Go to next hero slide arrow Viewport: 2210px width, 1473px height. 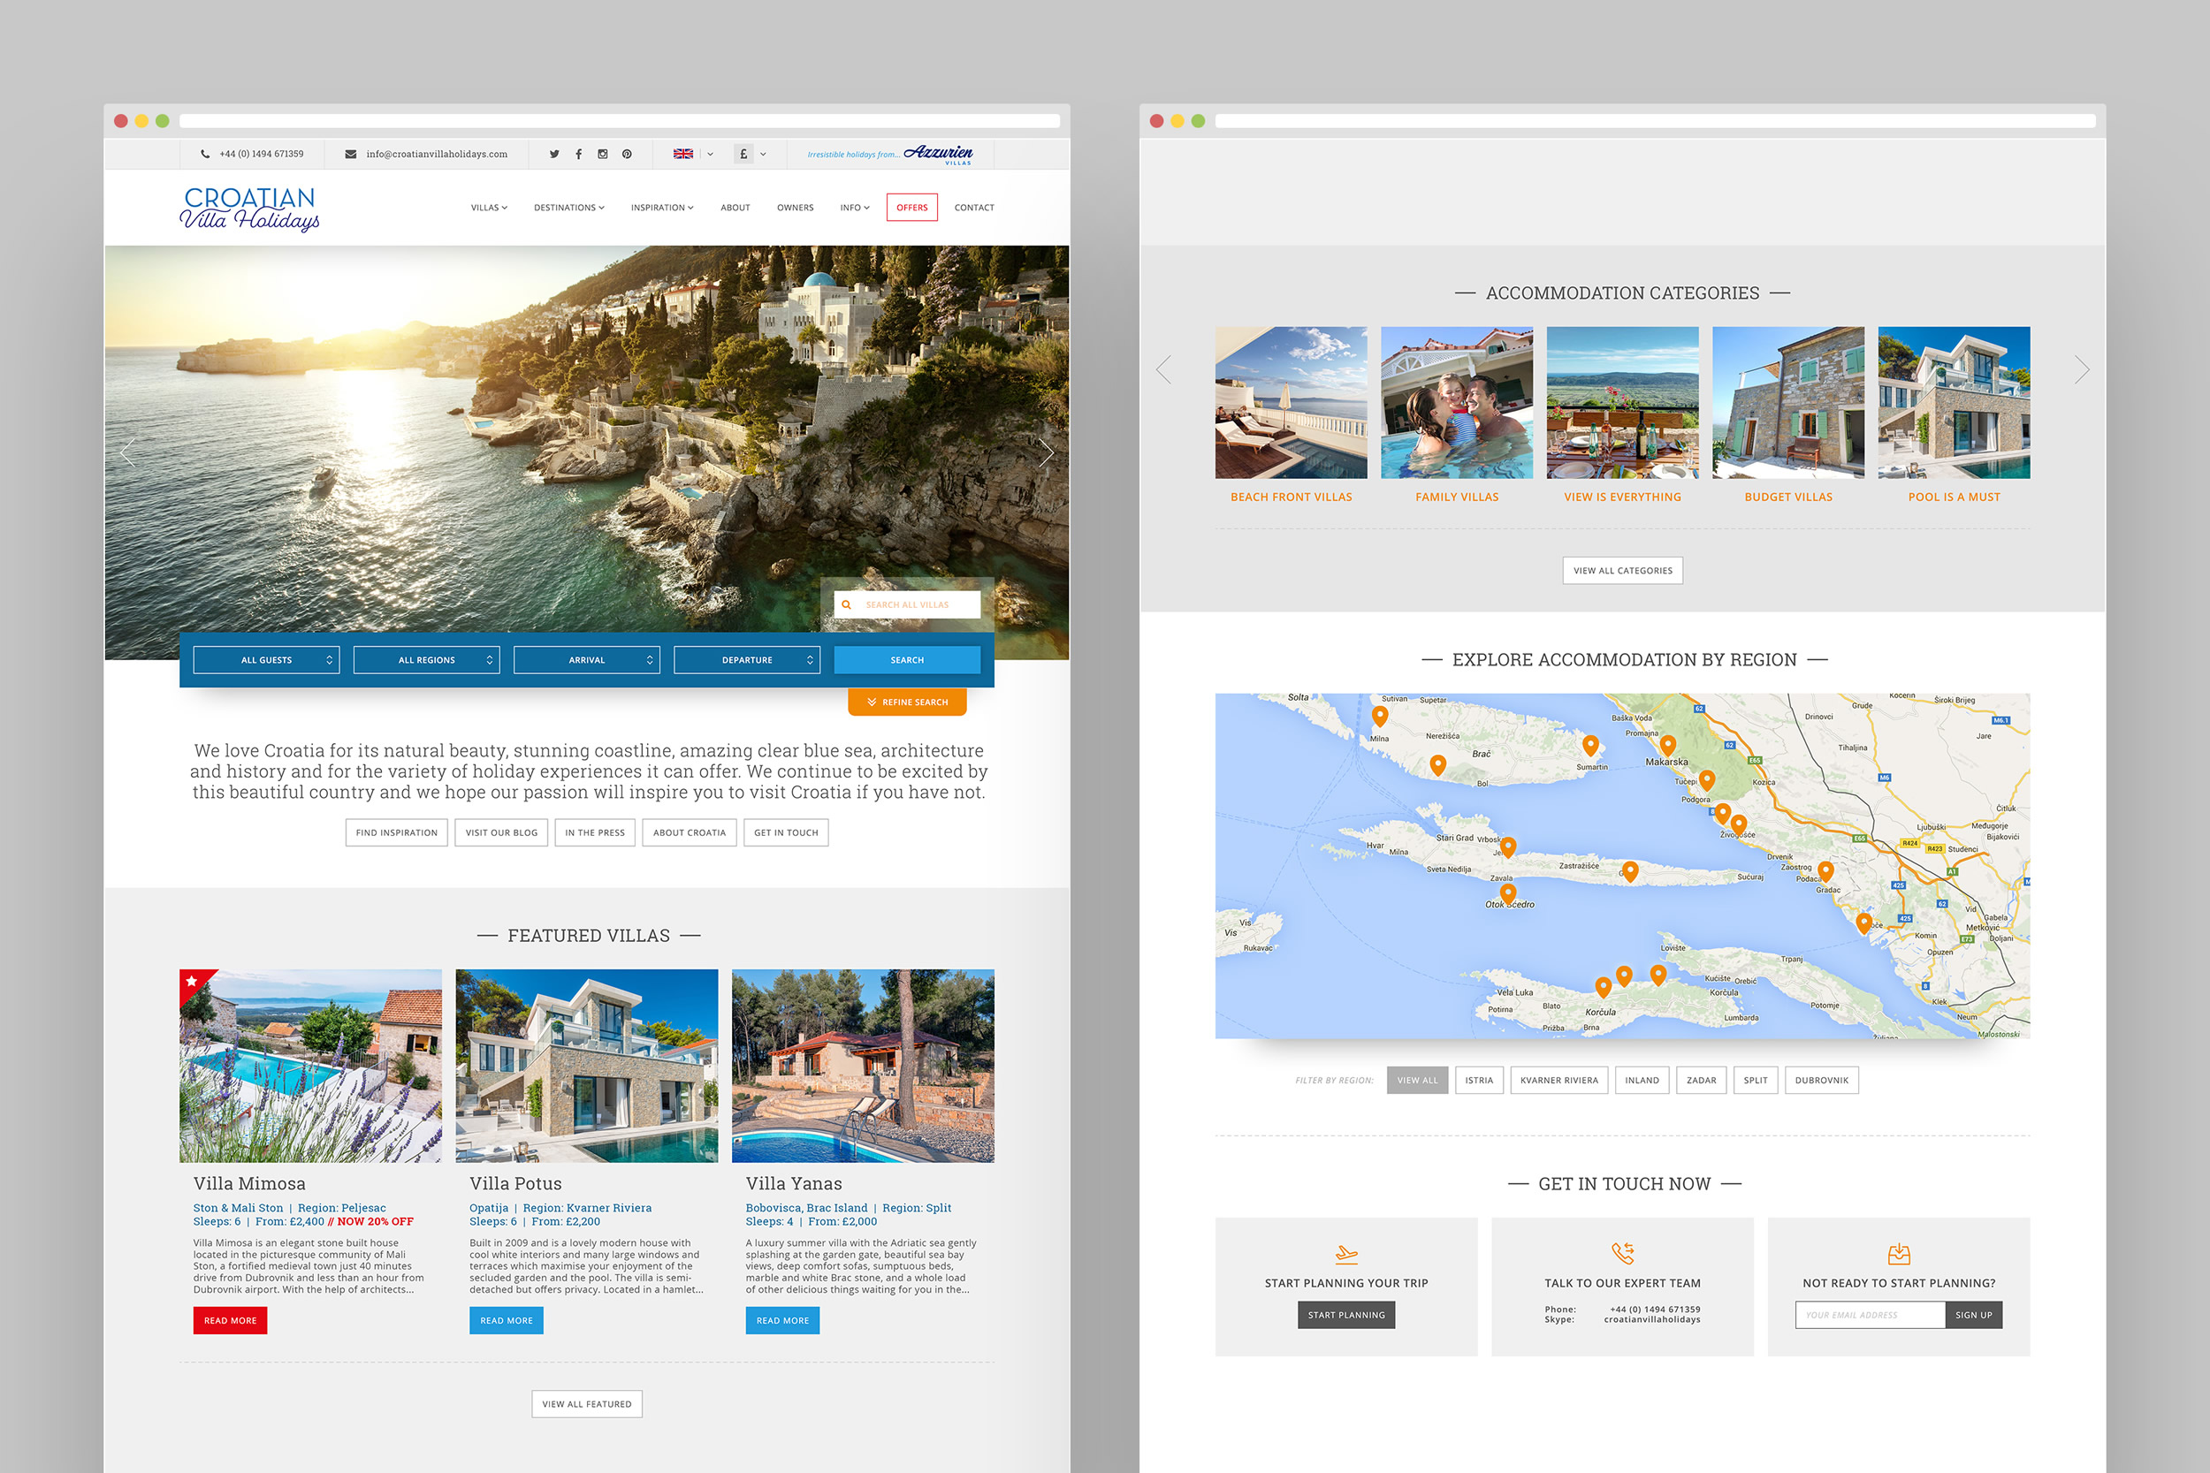pyautogui.click(x=1046, y=452)
